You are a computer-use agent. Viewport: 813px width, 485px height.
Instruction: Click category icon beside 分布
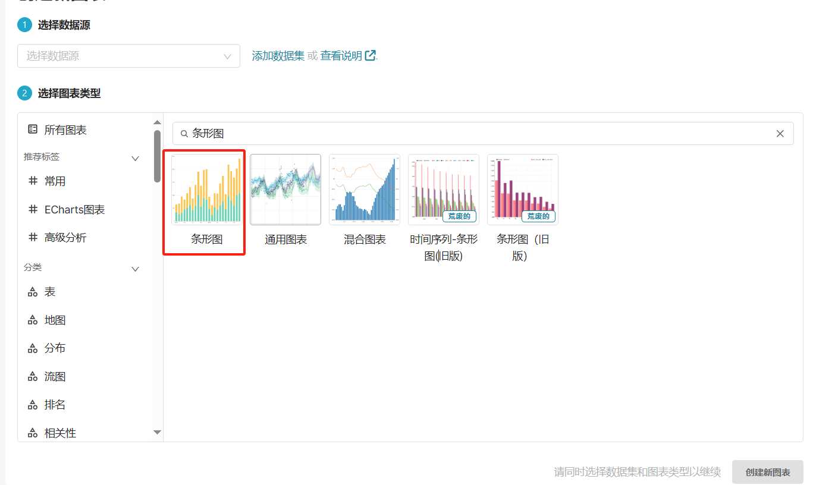[33, 348]
